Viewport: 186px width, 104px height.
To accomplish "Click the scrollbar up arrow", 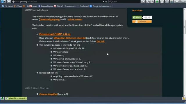I will tap(185, 9).
